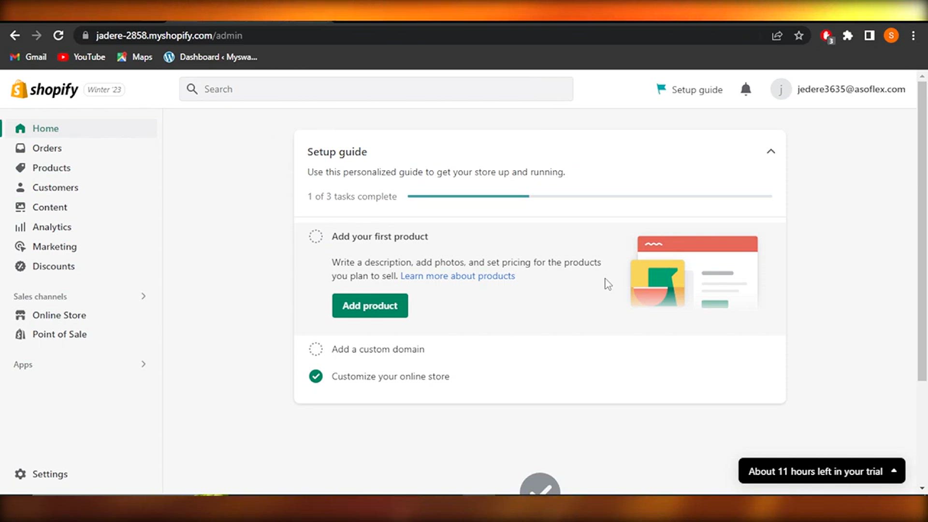Click the tasks complete progress bar
928x522 pixels.
(x=590, y=196)
